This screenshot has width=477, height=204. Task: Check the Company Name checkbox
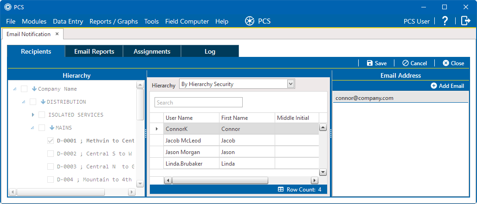pyautogui.click(x=24, y=89)
